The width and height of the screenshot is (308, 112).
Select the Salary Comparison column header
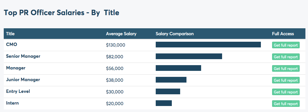point(175,34)
